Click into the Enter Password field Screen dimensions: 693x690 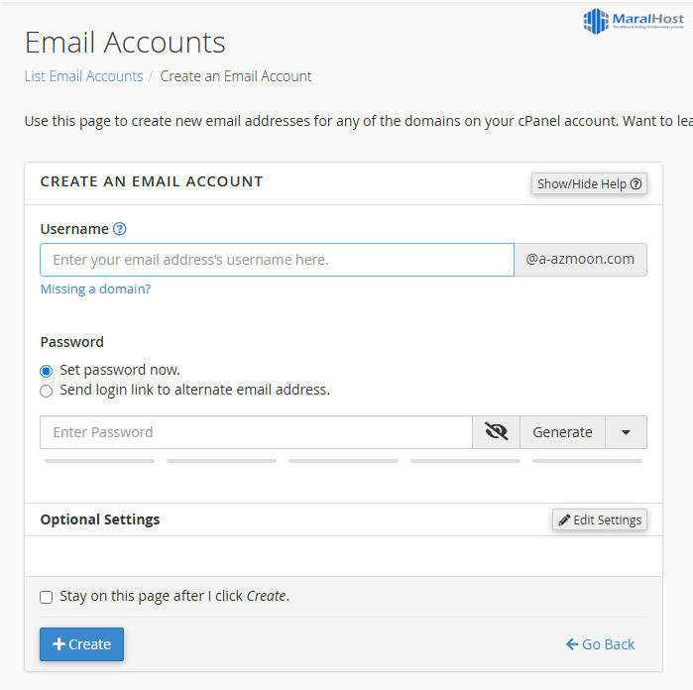coord(256,432)
